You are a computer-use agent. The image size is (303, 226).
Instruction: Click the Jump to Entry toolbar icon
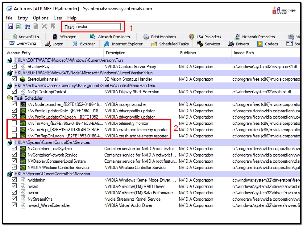53,26
